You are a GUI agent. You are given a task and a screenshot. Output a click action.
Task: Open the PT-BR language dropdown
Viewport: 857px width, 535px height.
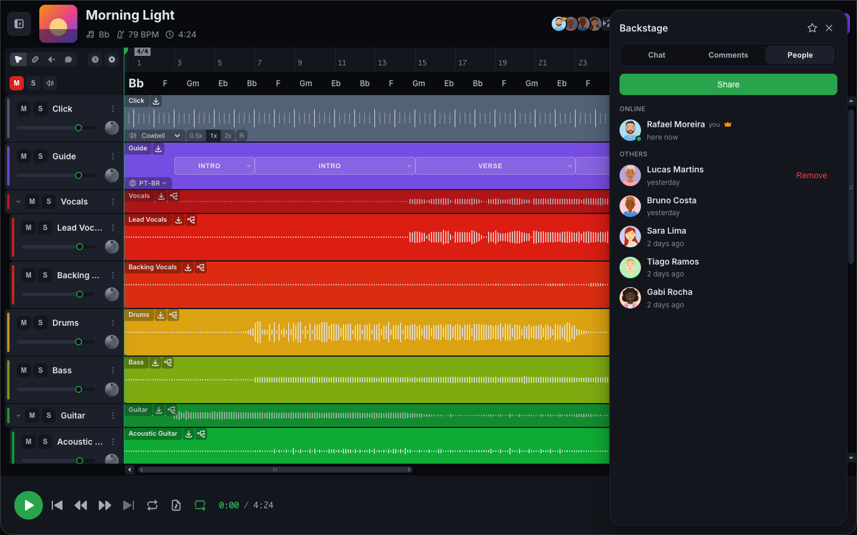149,183
